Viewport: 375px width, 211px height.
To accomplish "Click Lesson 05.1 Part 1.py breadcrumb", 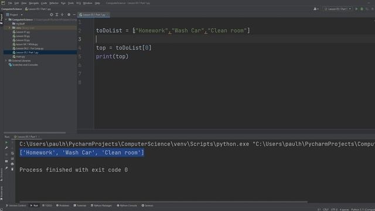I will pos(38,9).
